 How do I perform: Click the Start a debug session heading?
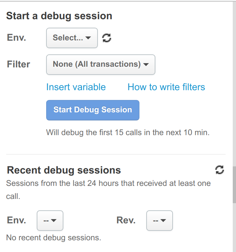click(59, 16)
